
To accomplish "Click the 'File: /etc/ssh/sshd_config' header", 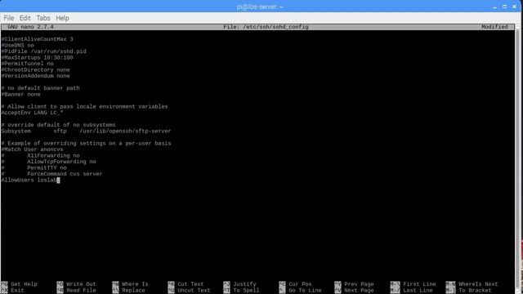I will (266, 27).
